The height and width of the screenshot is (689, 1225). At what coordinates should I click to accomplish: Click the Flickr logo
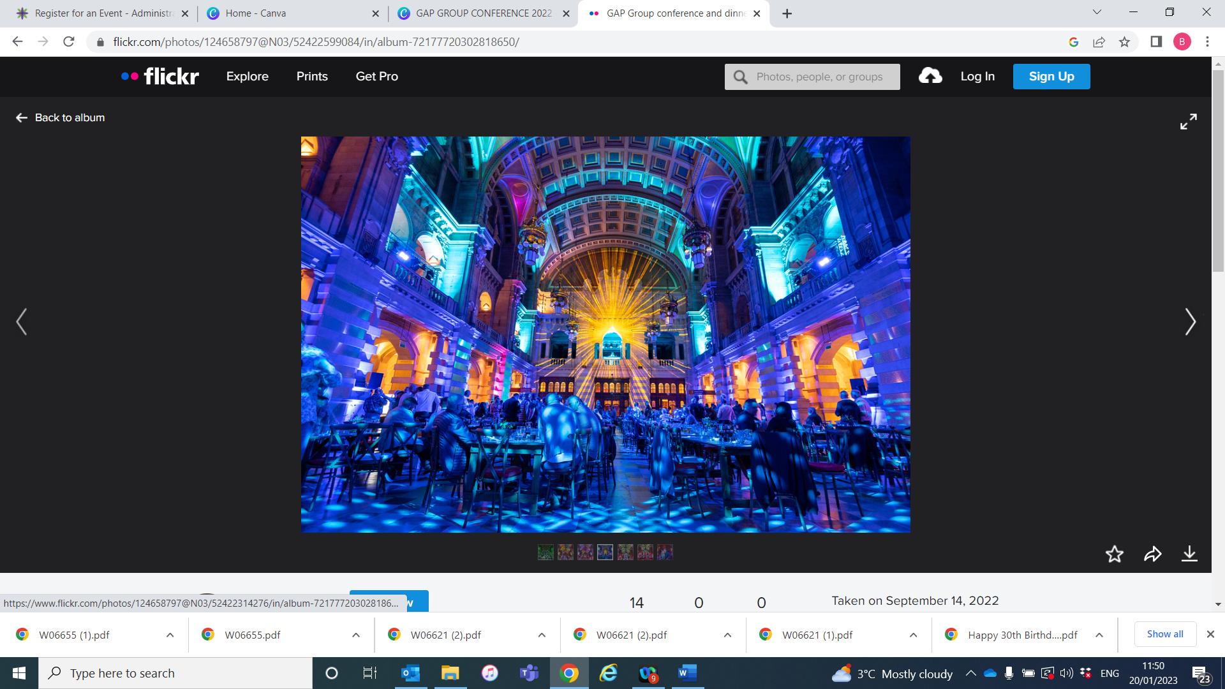(x=160, y=77)
